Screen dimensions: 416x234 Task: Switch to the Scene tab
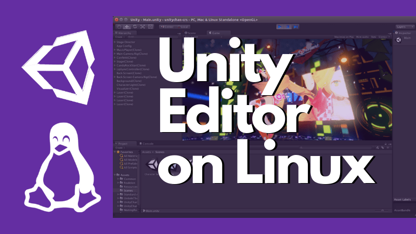coord(190,32)
